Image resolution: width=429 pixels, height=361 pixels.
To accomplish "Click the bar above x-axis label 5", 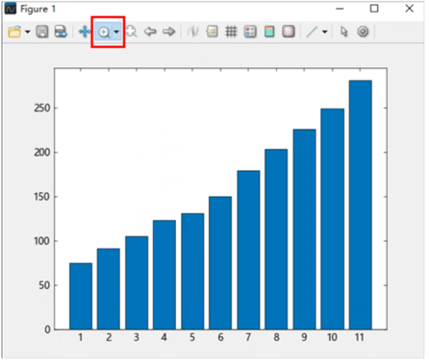I will point(192,272).
